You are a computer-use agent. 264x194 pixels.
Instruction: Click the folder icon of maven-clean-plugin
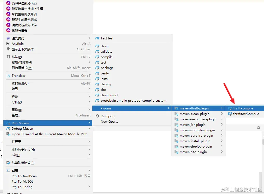click(x=176, y=114)
